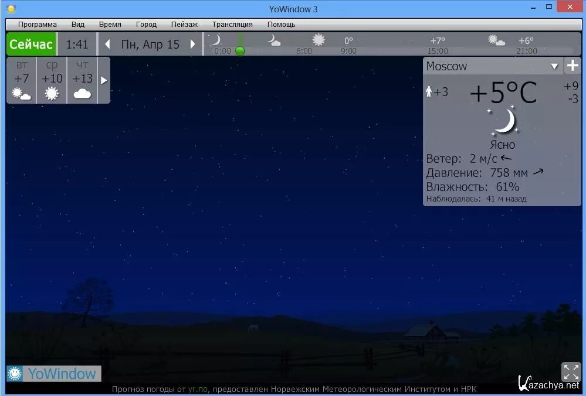Viewport: 586px width, 396px height.
Task: Open the Трансляция menu
Action: (x=232, y=25)
